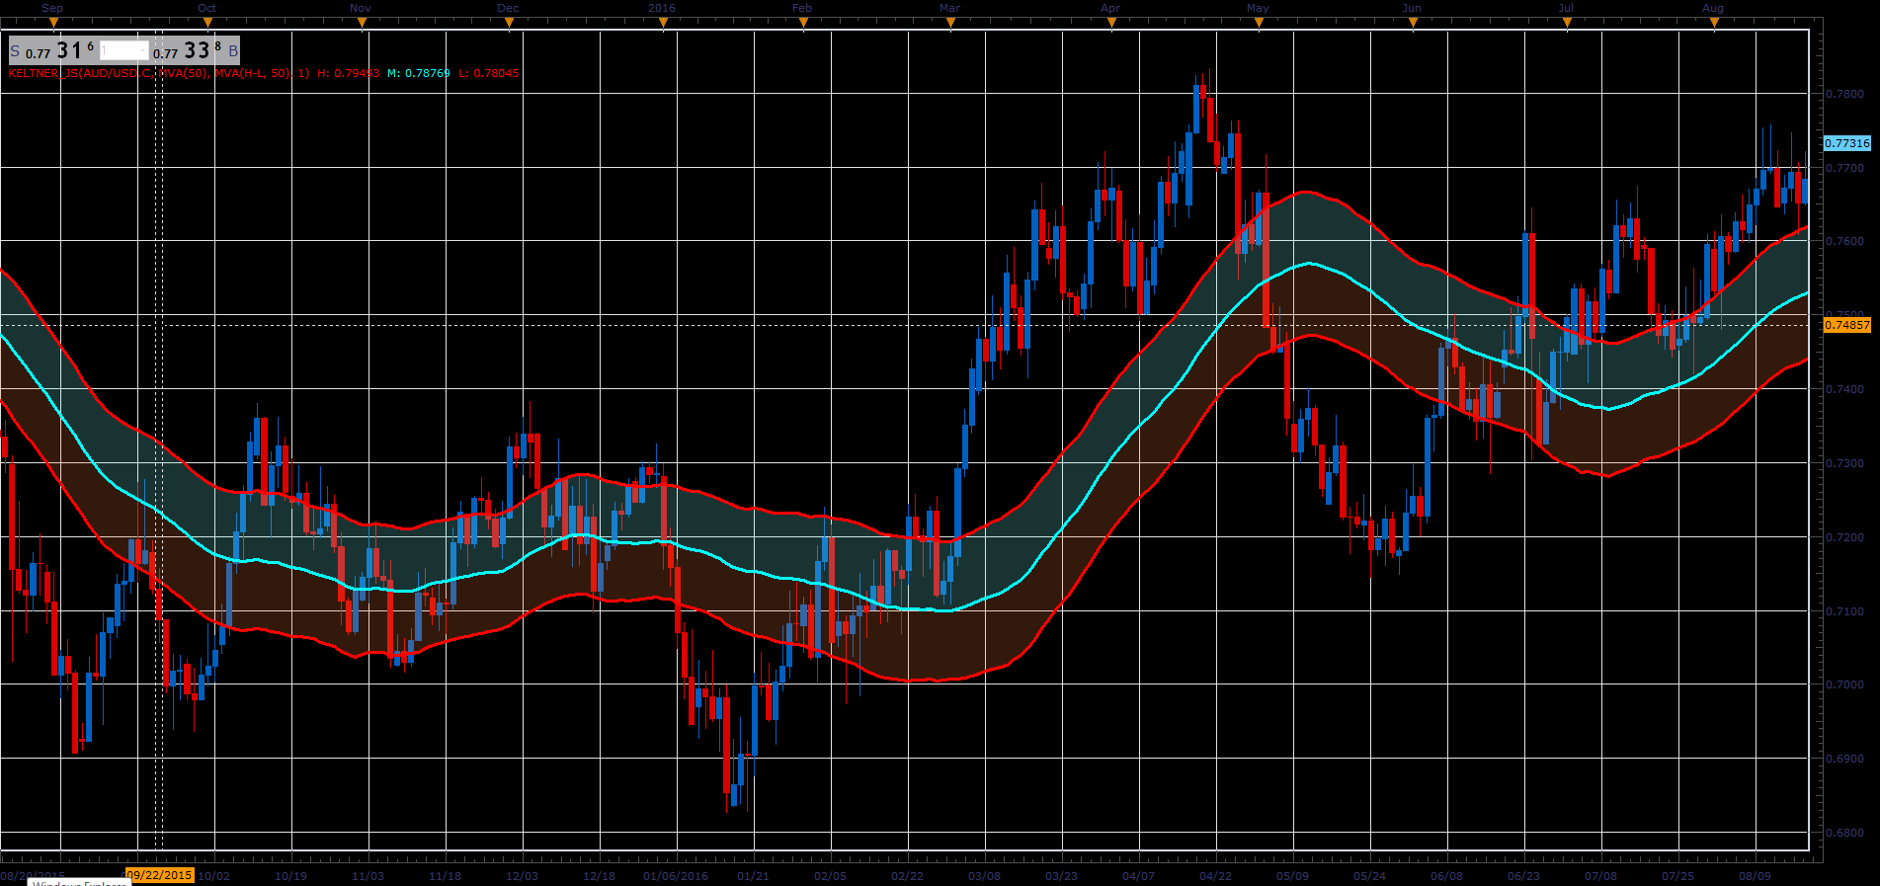Click the M: 0.78769 middle band value

pos(419,73)
